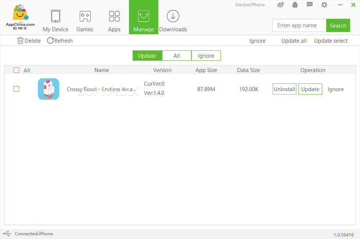Check the Crossy Road row checkbox
This screenshot has height=239, width=360.
click(16, 89)
